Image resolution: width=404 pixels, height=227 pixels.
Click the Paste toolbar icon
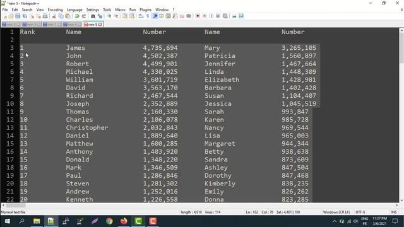[68, 16]
